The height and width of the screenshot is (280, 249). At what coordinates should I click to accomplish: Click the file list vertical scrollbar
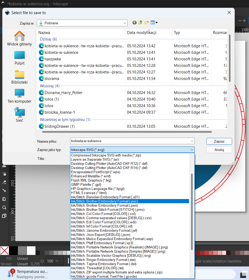click(x=229, y=58)
